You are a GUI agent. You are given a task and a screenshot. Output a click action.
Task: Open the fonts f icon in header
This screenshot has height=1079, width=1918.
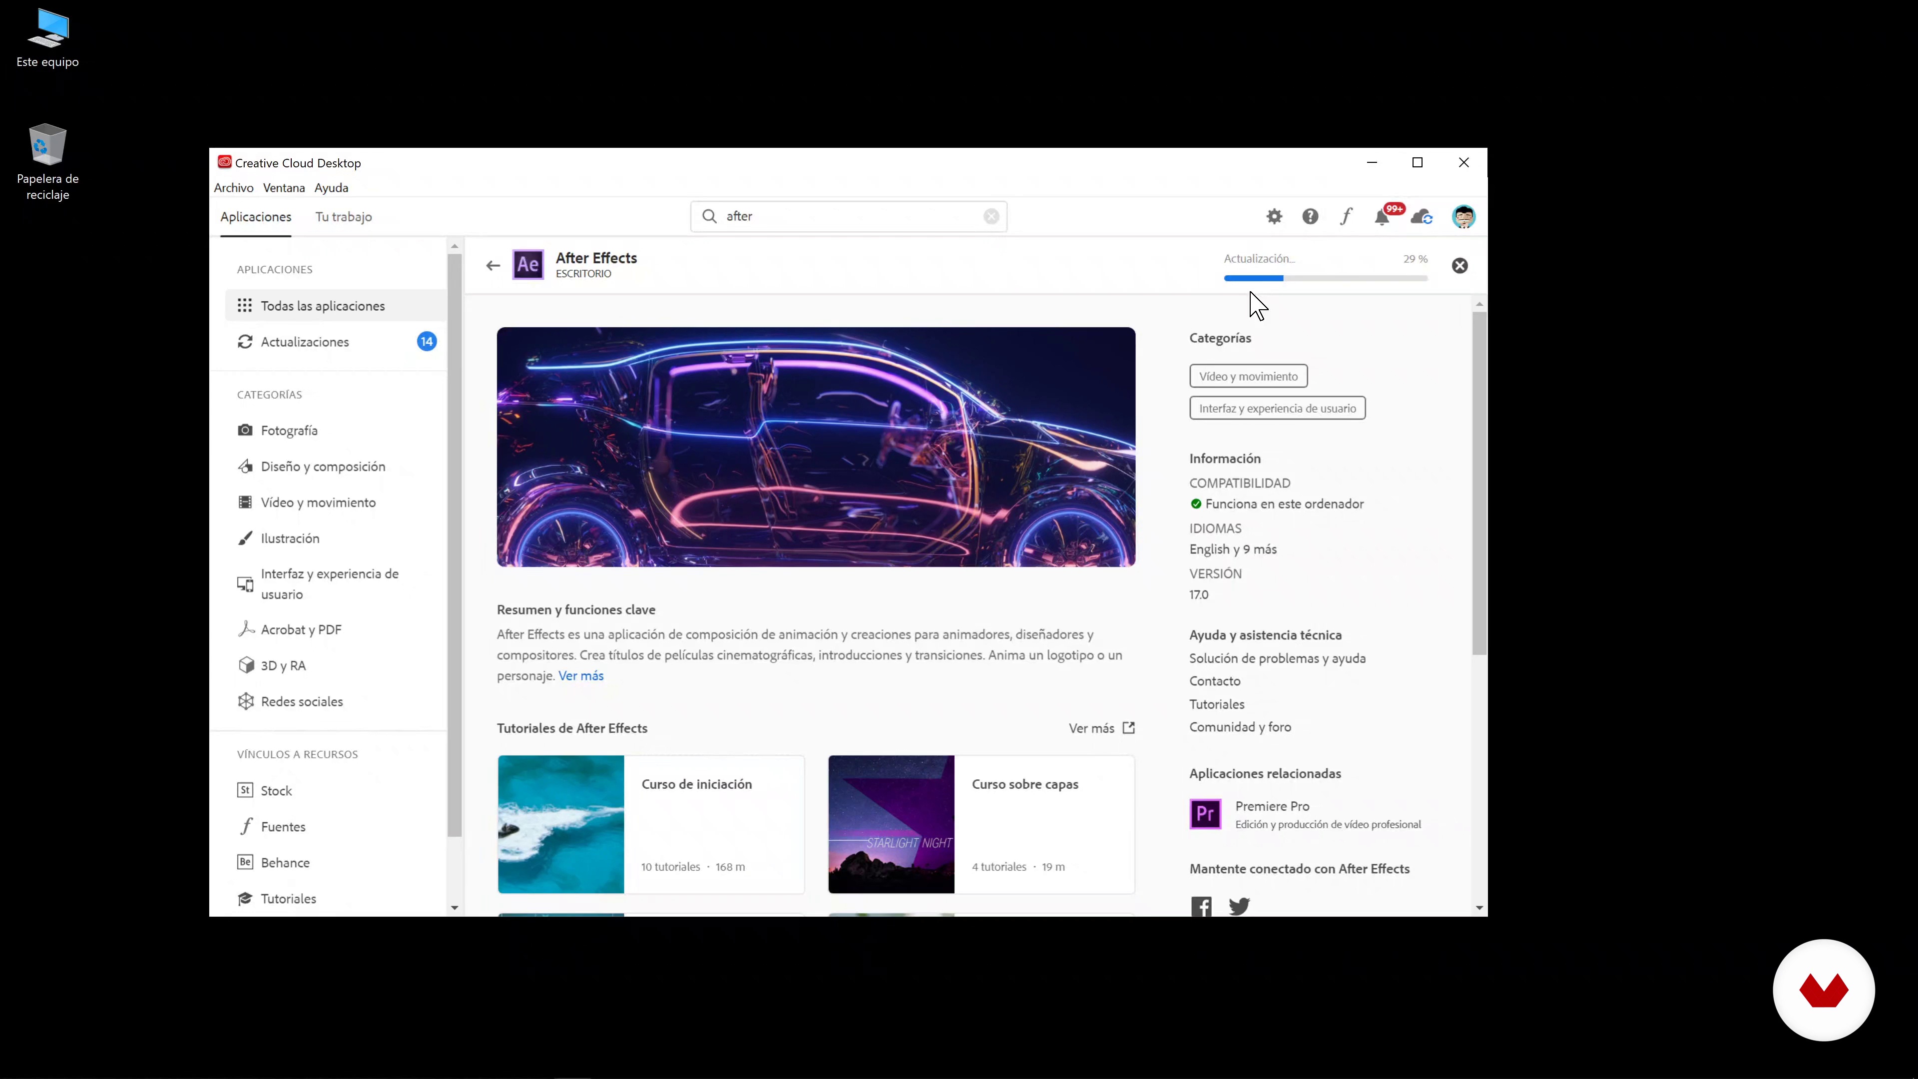1346,217
